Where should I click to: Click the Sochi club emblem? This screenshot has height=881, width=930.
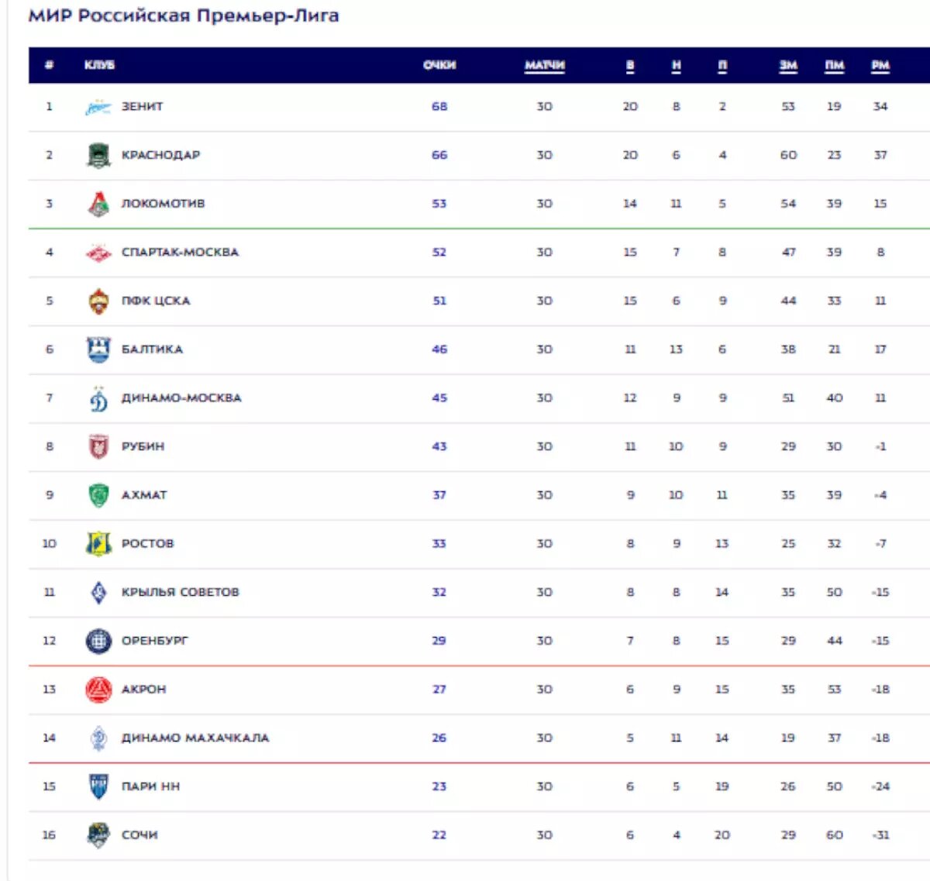98,835
